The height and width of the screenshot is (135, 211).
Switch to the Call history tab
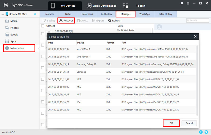pos(107,14)
